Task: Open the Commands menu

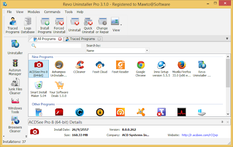Action: [x=52, y=12]
